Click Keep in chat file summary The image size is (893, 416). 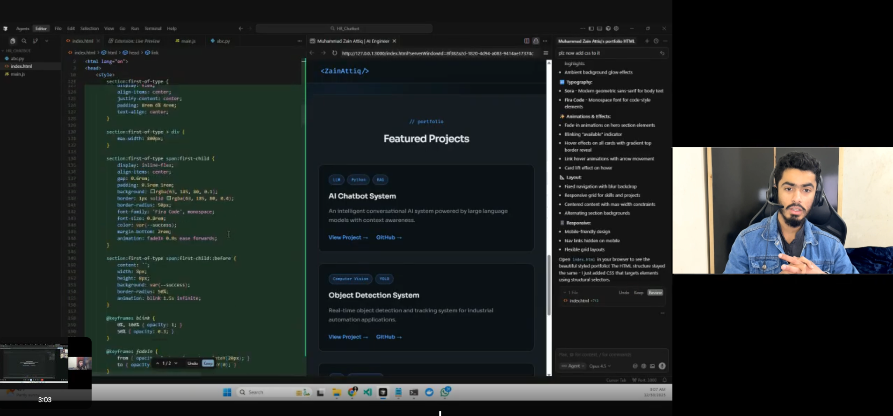click(x=639, y=293)
